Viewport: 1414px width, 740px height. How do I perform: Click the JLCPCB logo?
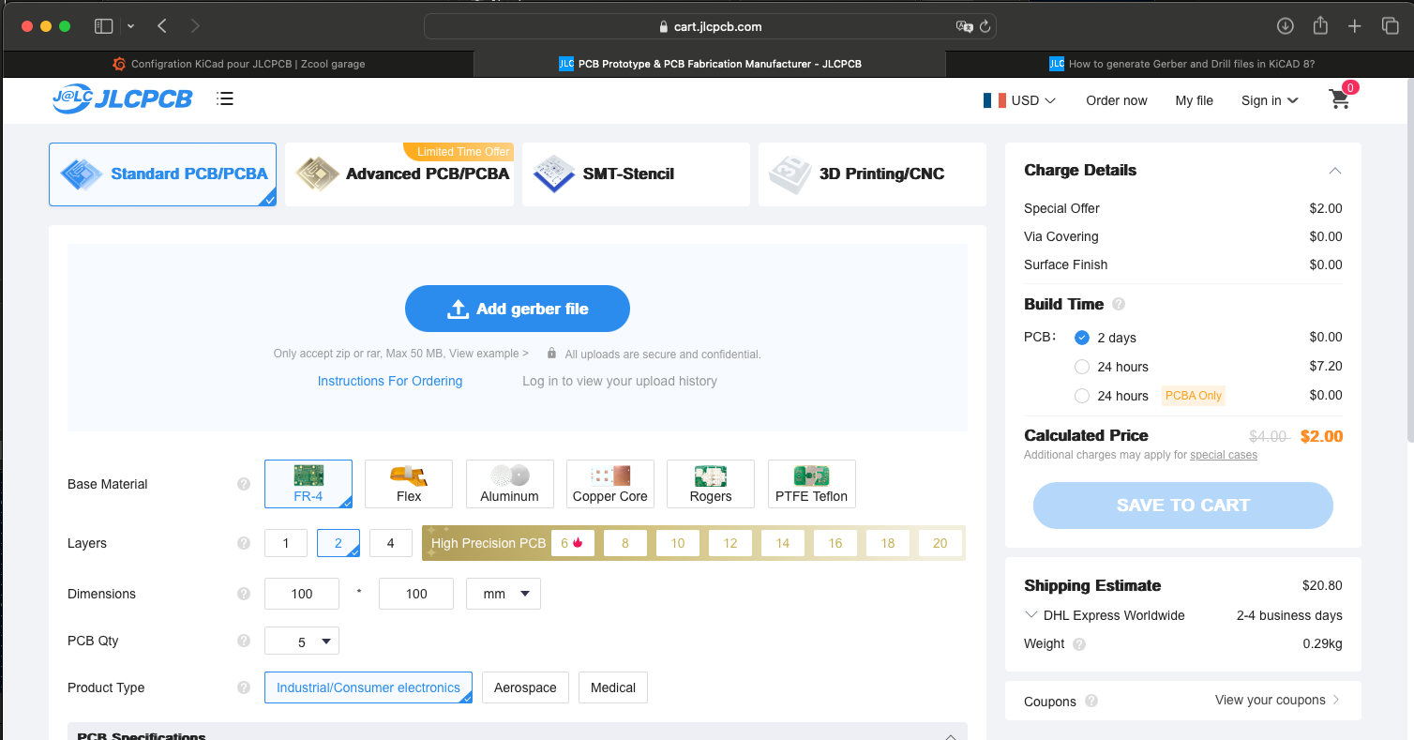(x=122, y=98)
